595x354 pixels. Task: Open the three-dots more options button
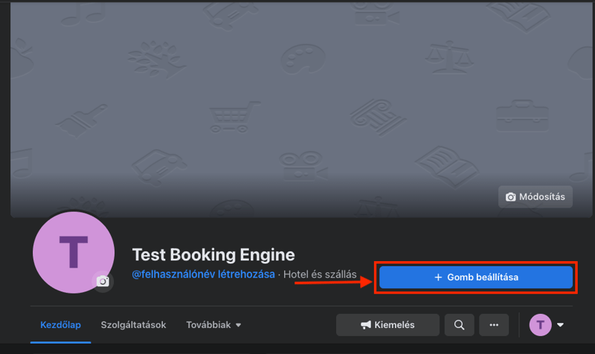tap(494, 325)
